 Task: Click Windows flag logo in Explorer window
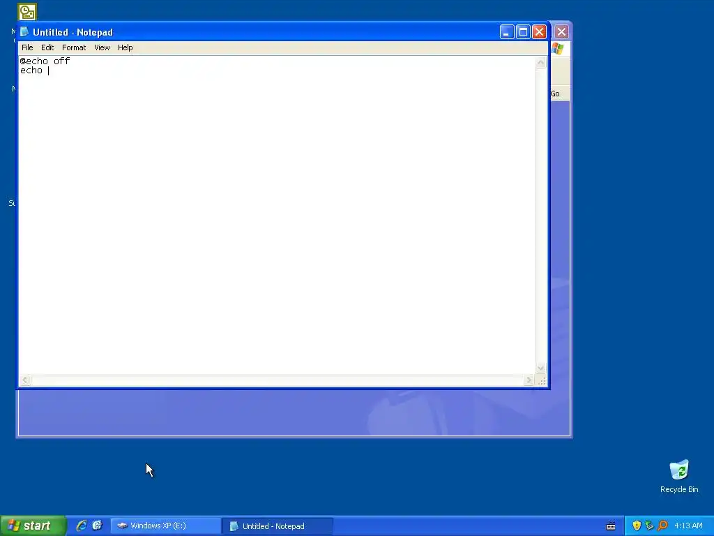[558, 49]
